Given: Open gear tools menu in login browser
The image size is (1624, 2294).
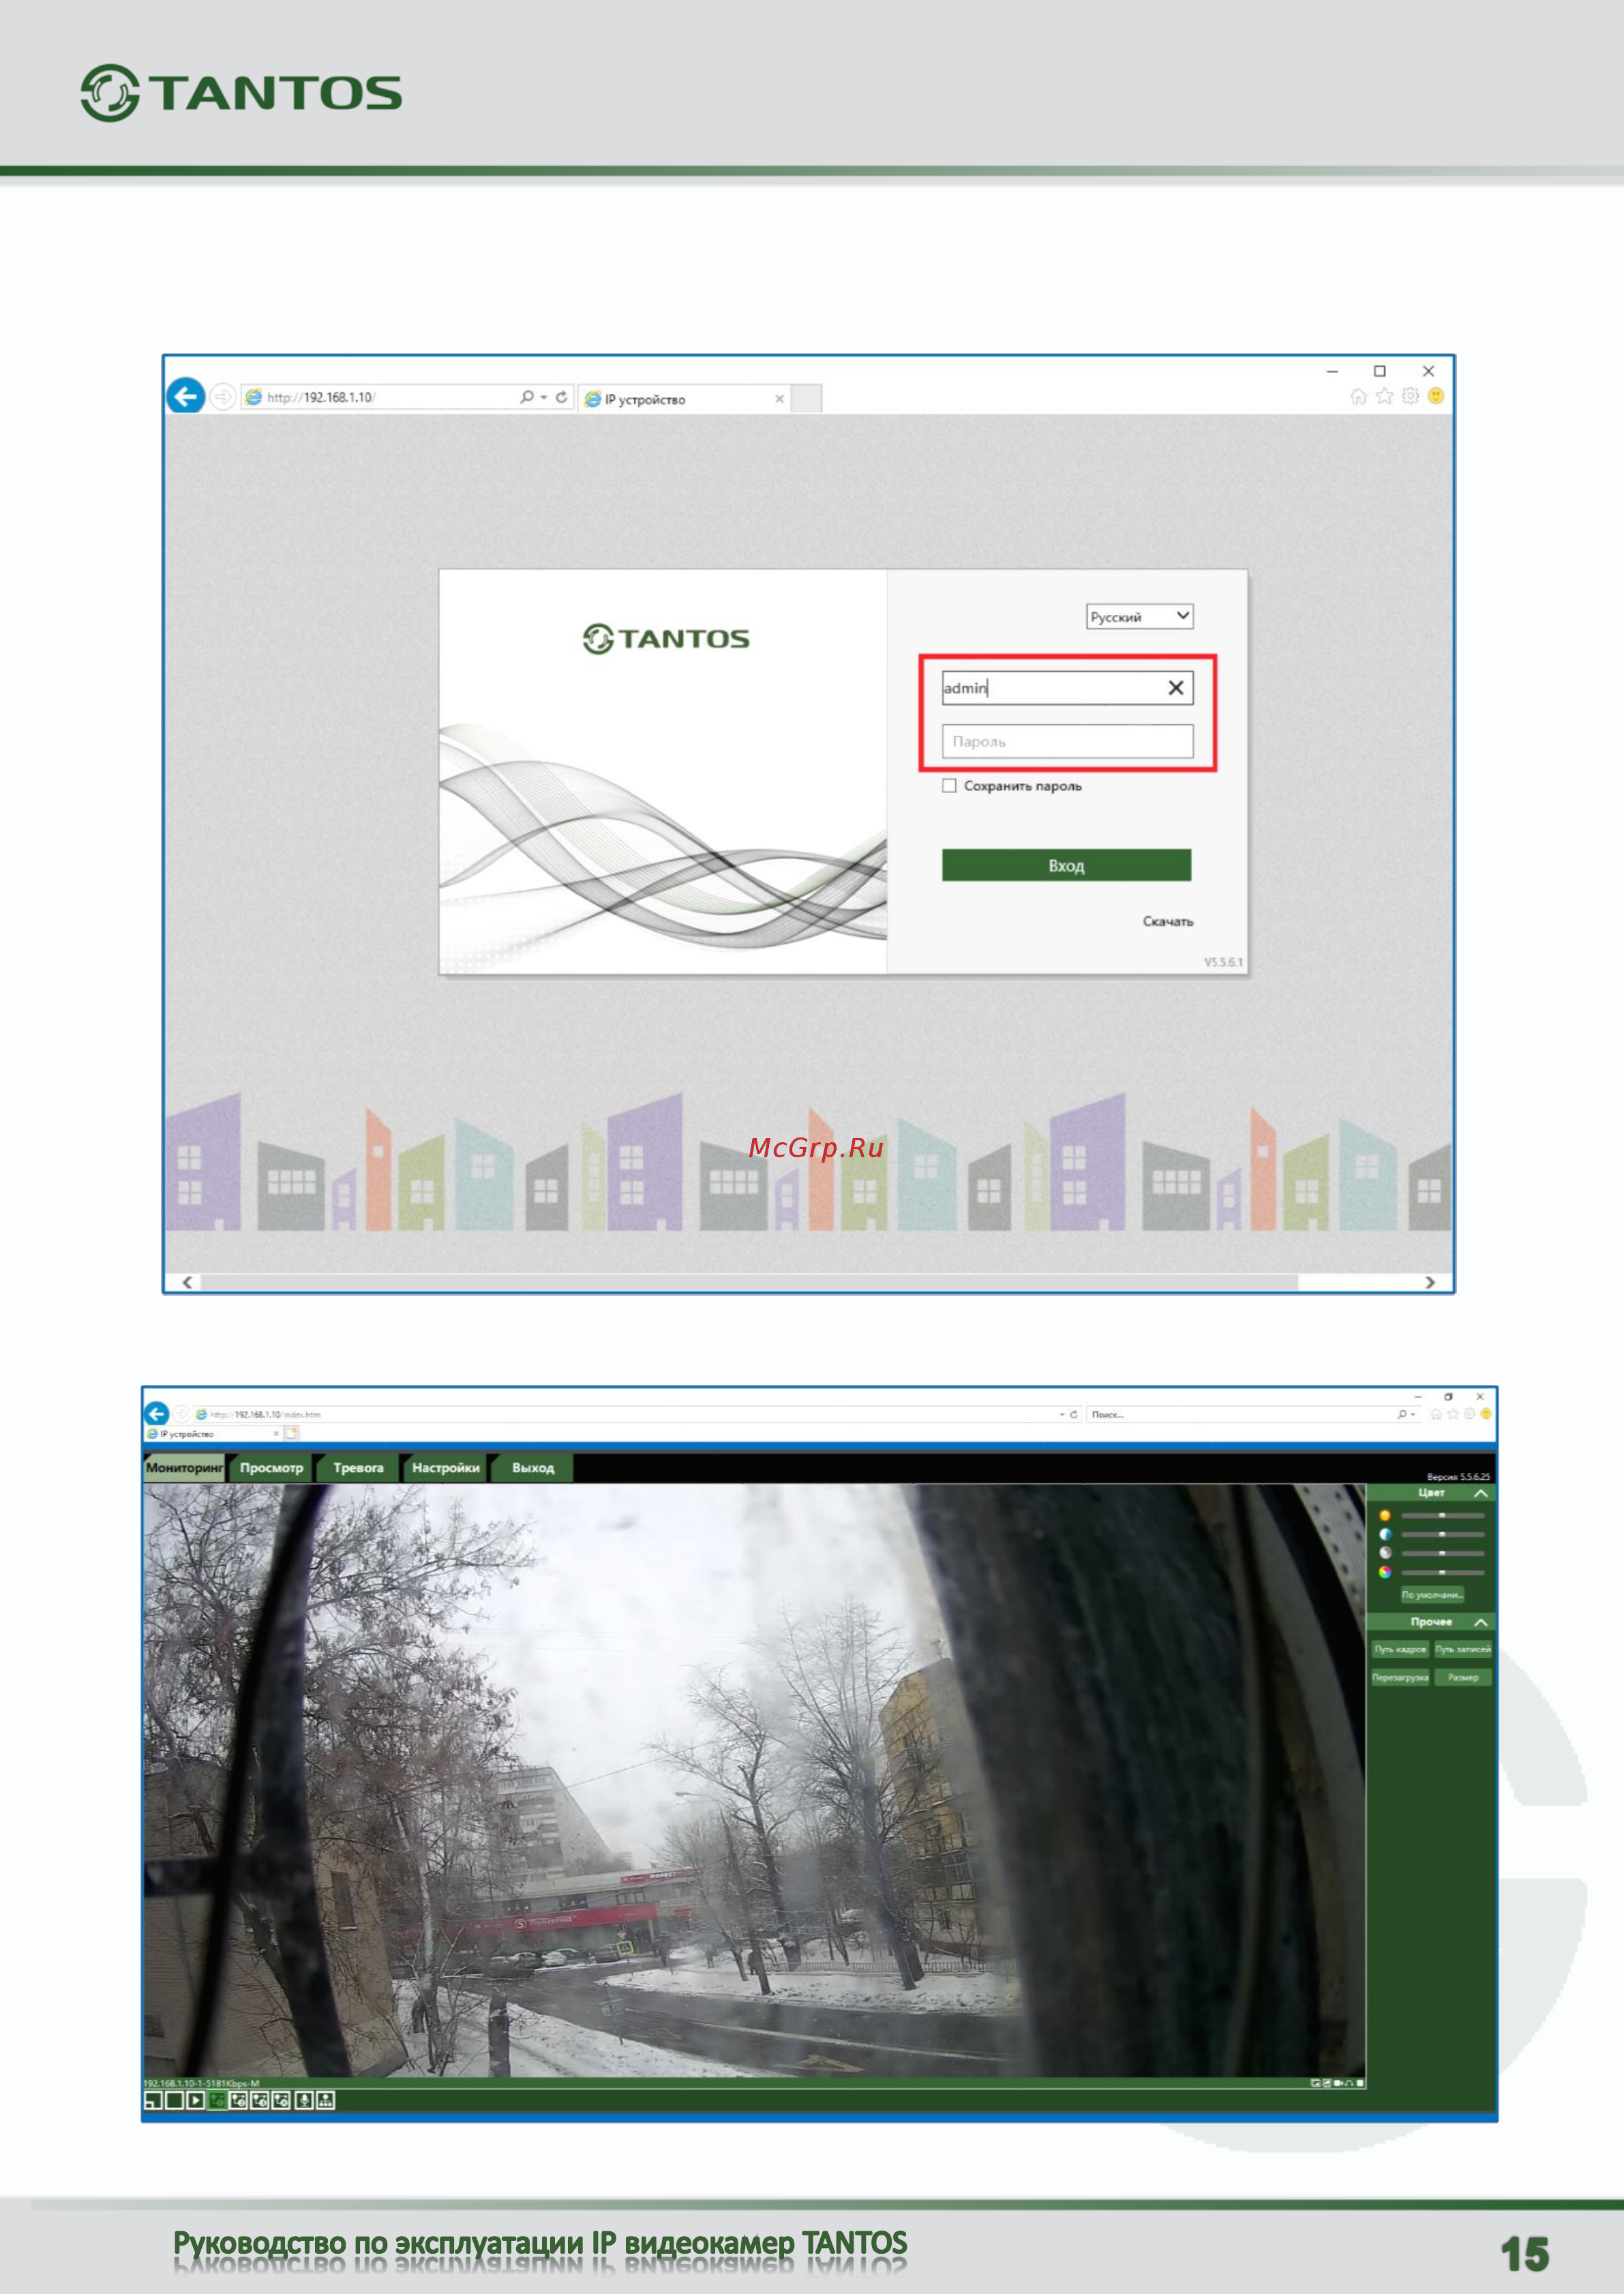Looking at the screenshot, I should 1410,396.
